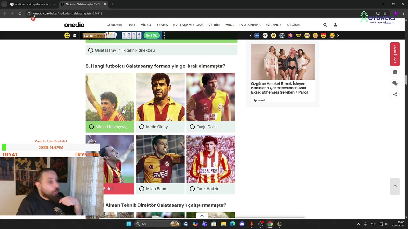
Task: Select Milan Baros radio option
Action: pos(142,189)
